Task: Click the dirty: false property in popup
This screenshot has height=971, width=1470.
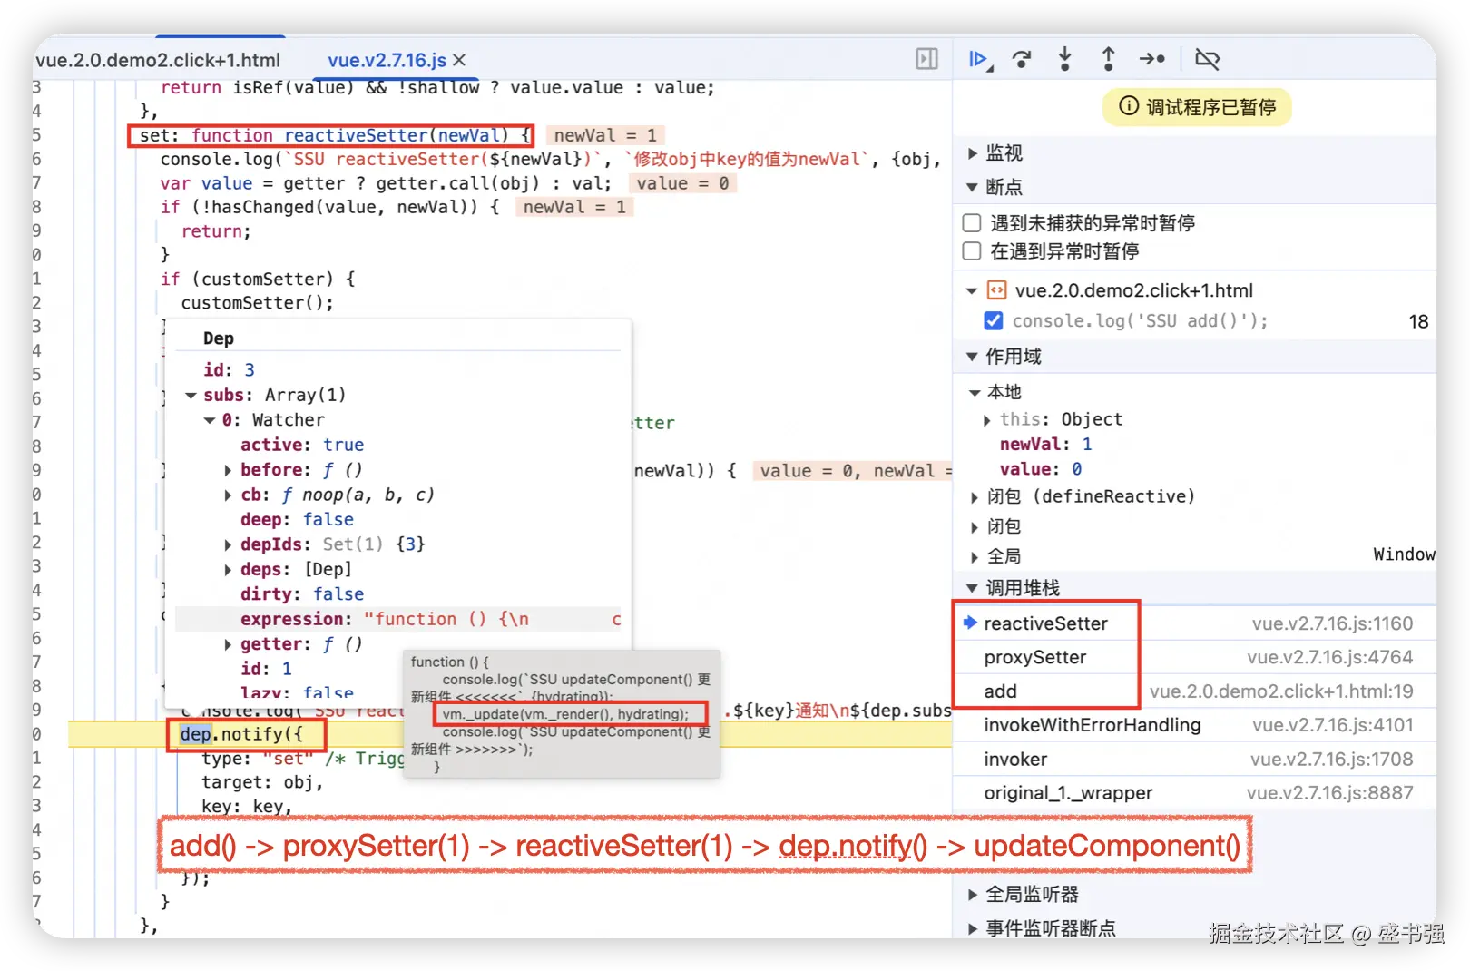Action: click(x=302, y=594)
